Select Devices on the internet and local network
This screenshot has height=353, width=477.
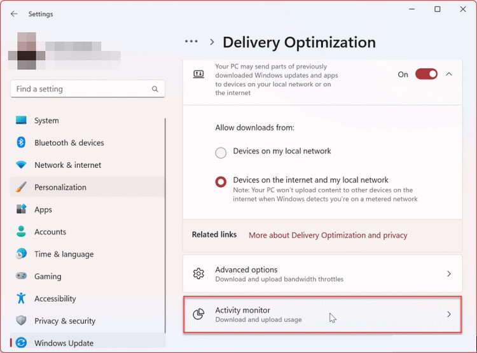point(221,182)
